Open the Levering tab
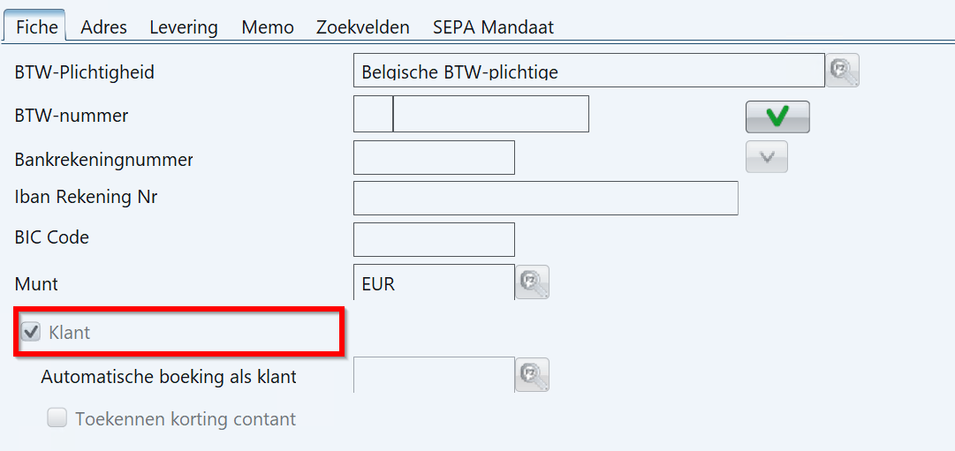 pyautogui.click(x=184, y=27)
